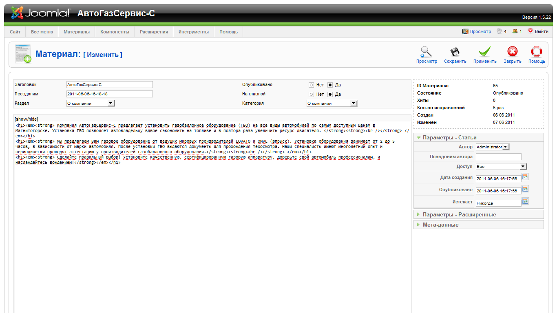
Task: Select Да for На главной
Action: 330,94
